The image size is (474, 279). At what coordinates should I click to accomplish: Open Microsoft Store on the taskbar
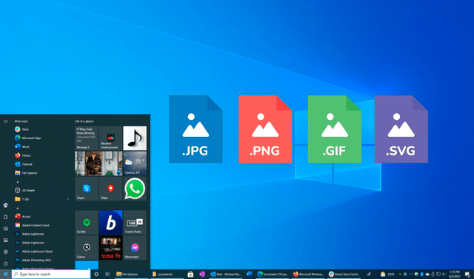[x=190, y=274]
